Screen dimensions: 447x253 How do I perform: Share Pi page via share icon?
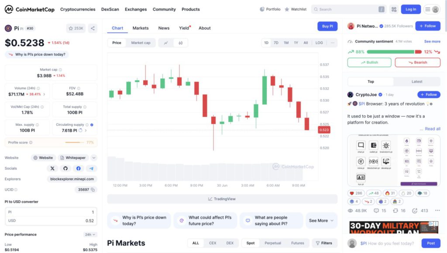tap(93, 28)
